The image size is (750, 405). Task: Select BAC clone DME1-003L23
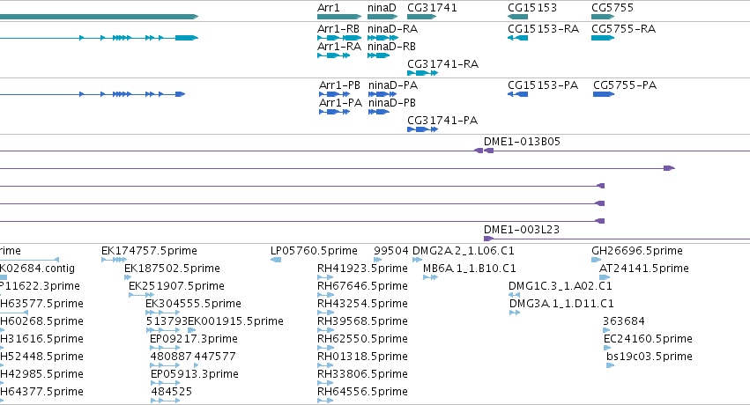pos(522,229)
